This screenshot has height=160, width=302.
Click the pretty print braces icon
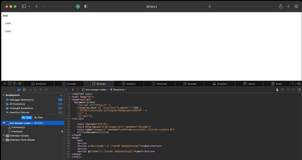pyautogui.click(x=282, y=90)
